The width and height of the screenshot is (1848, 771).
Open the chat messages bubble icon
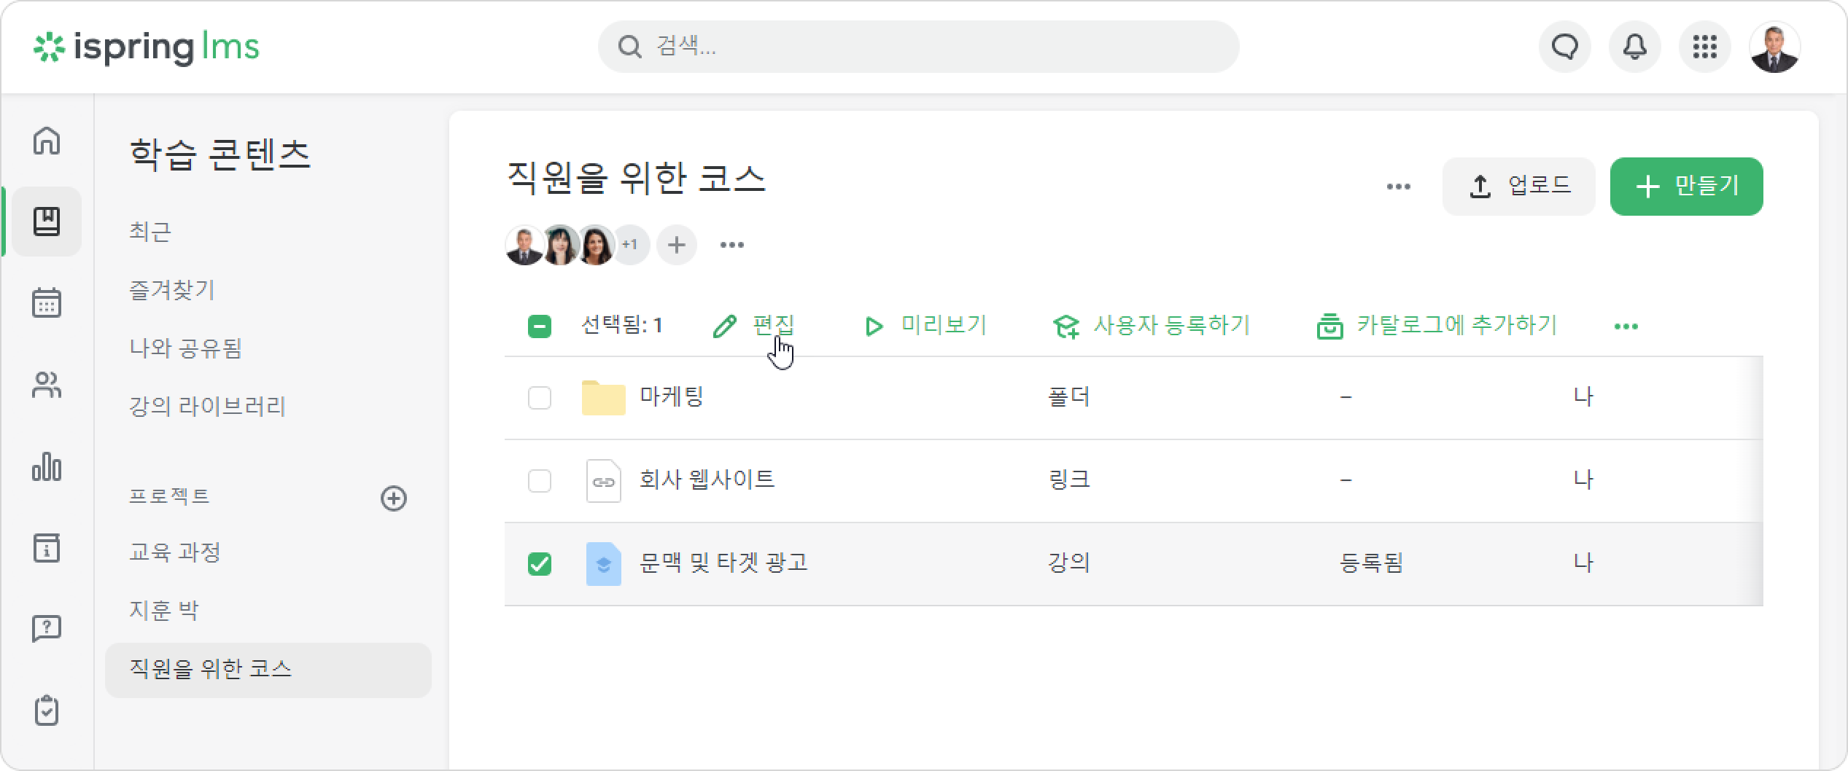[1564, 47]
